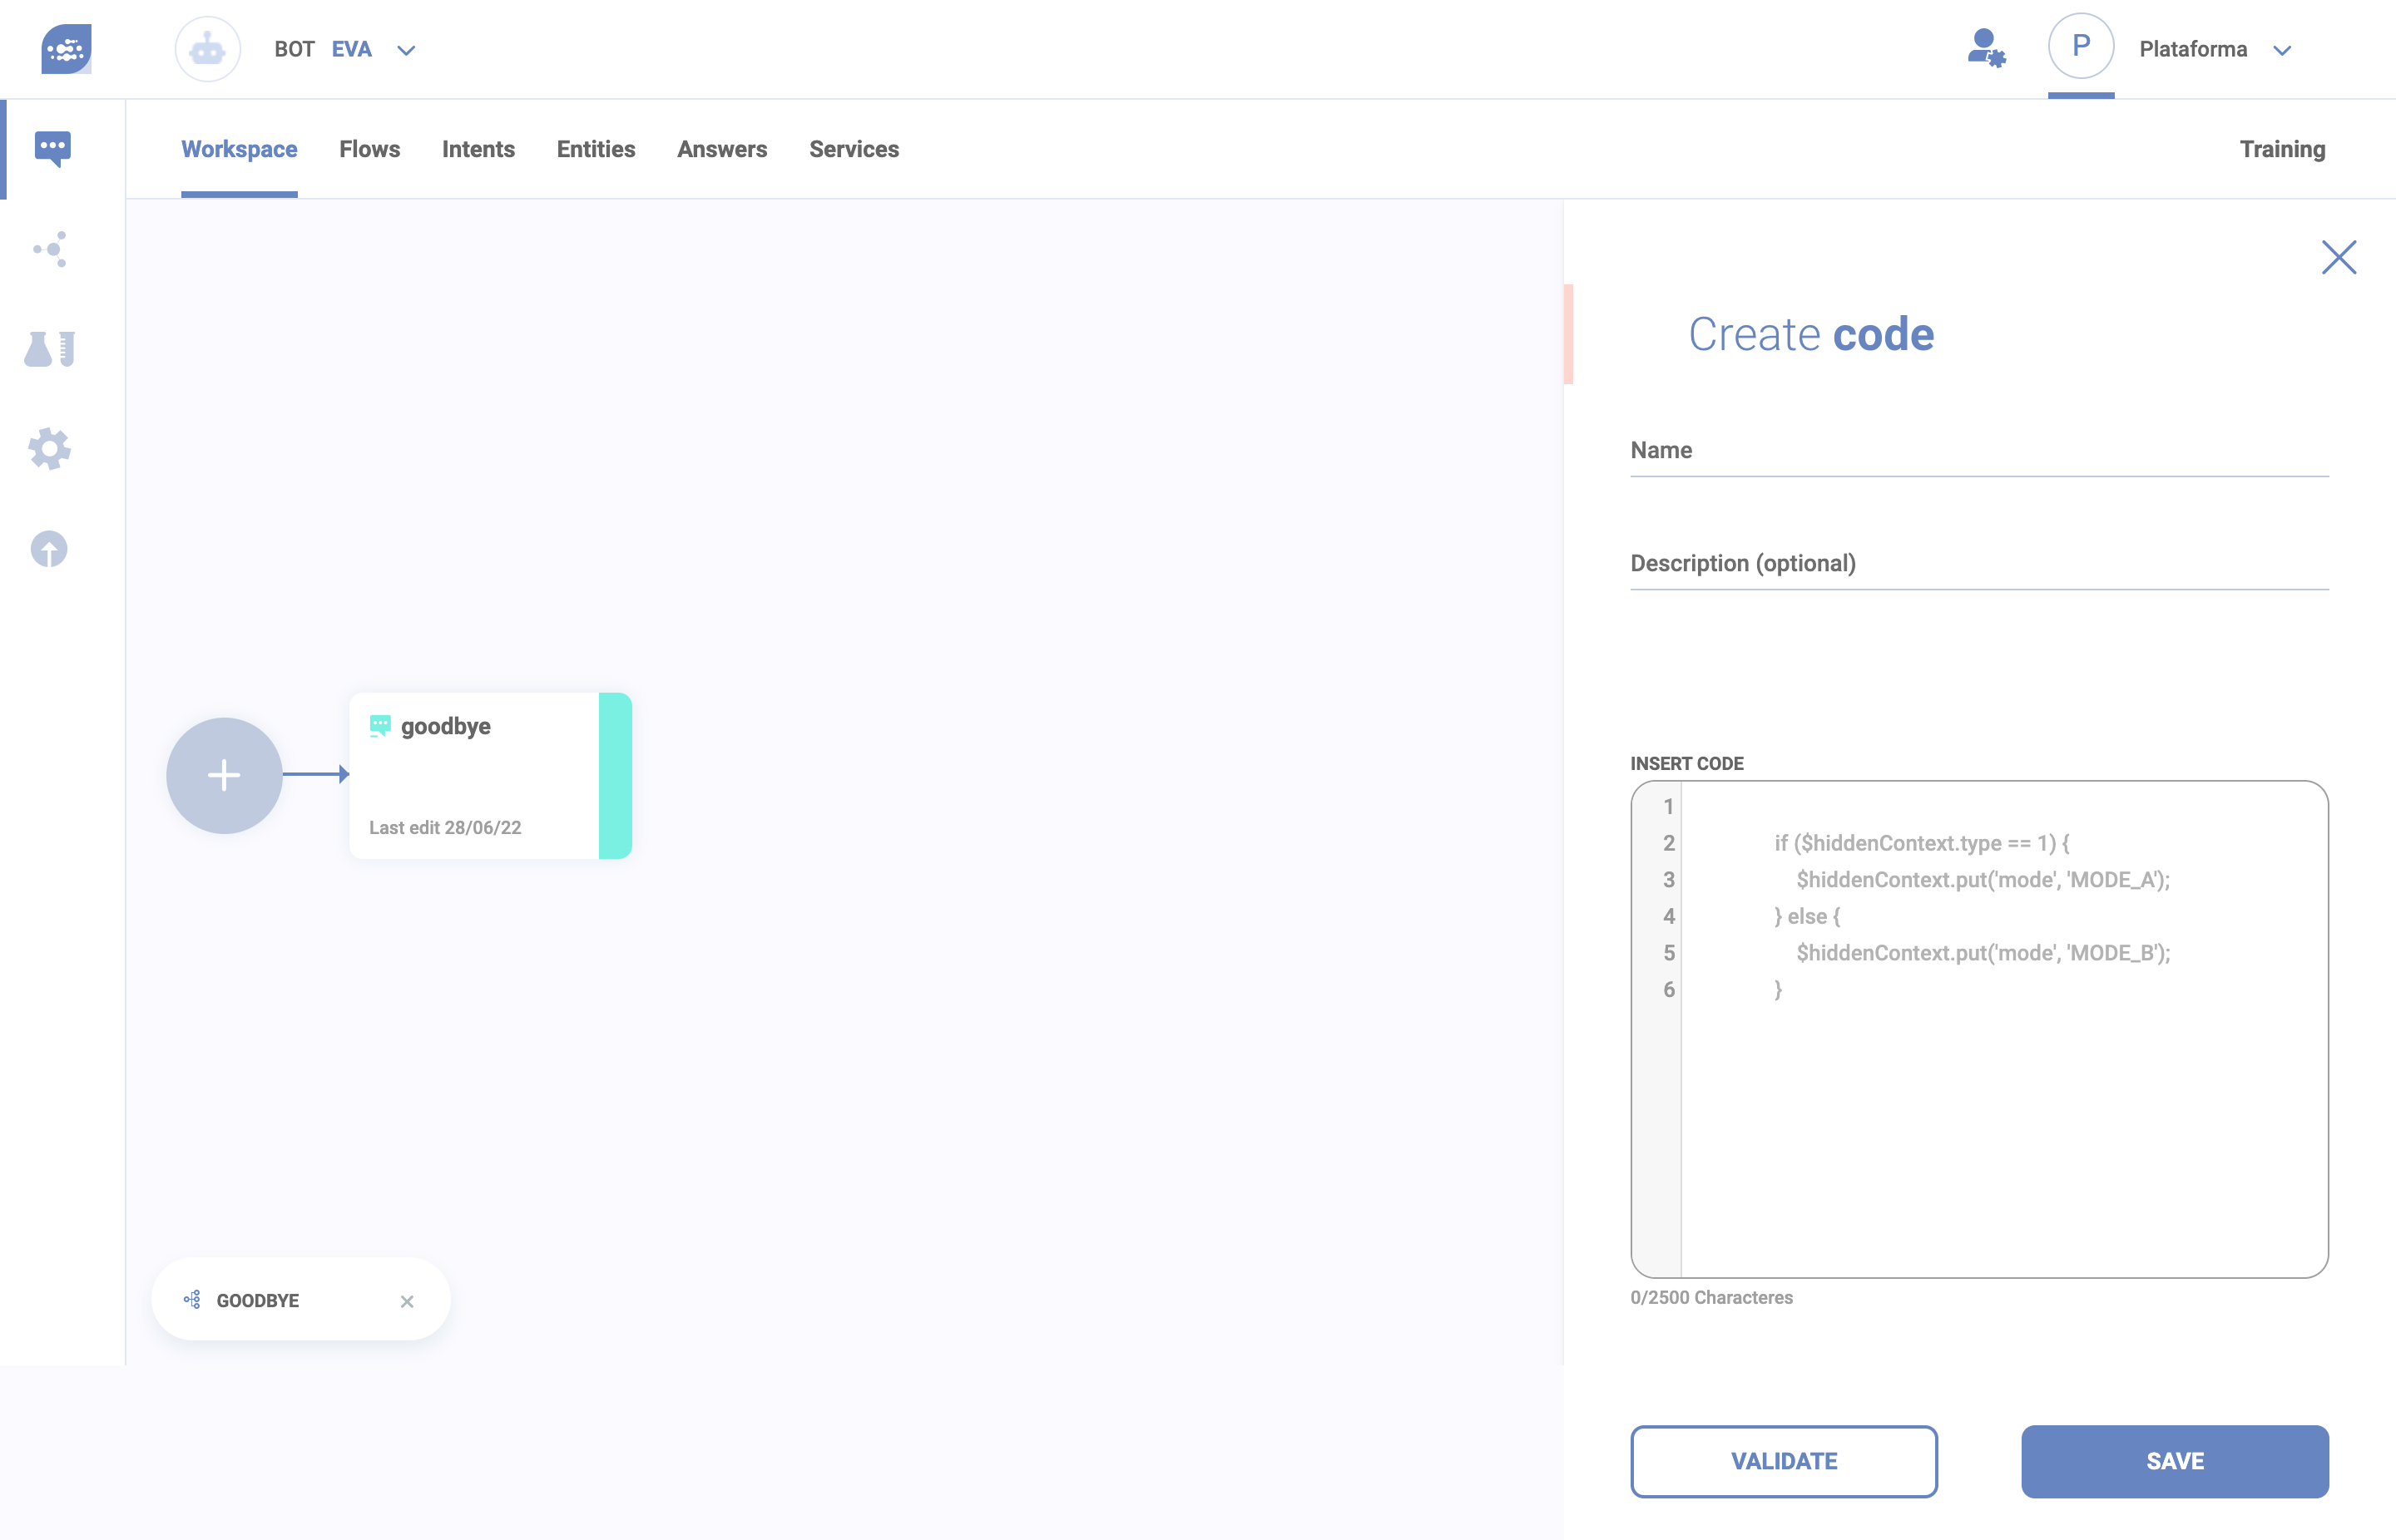
Task: Open the Entities tab
Action: pos(595,149)
